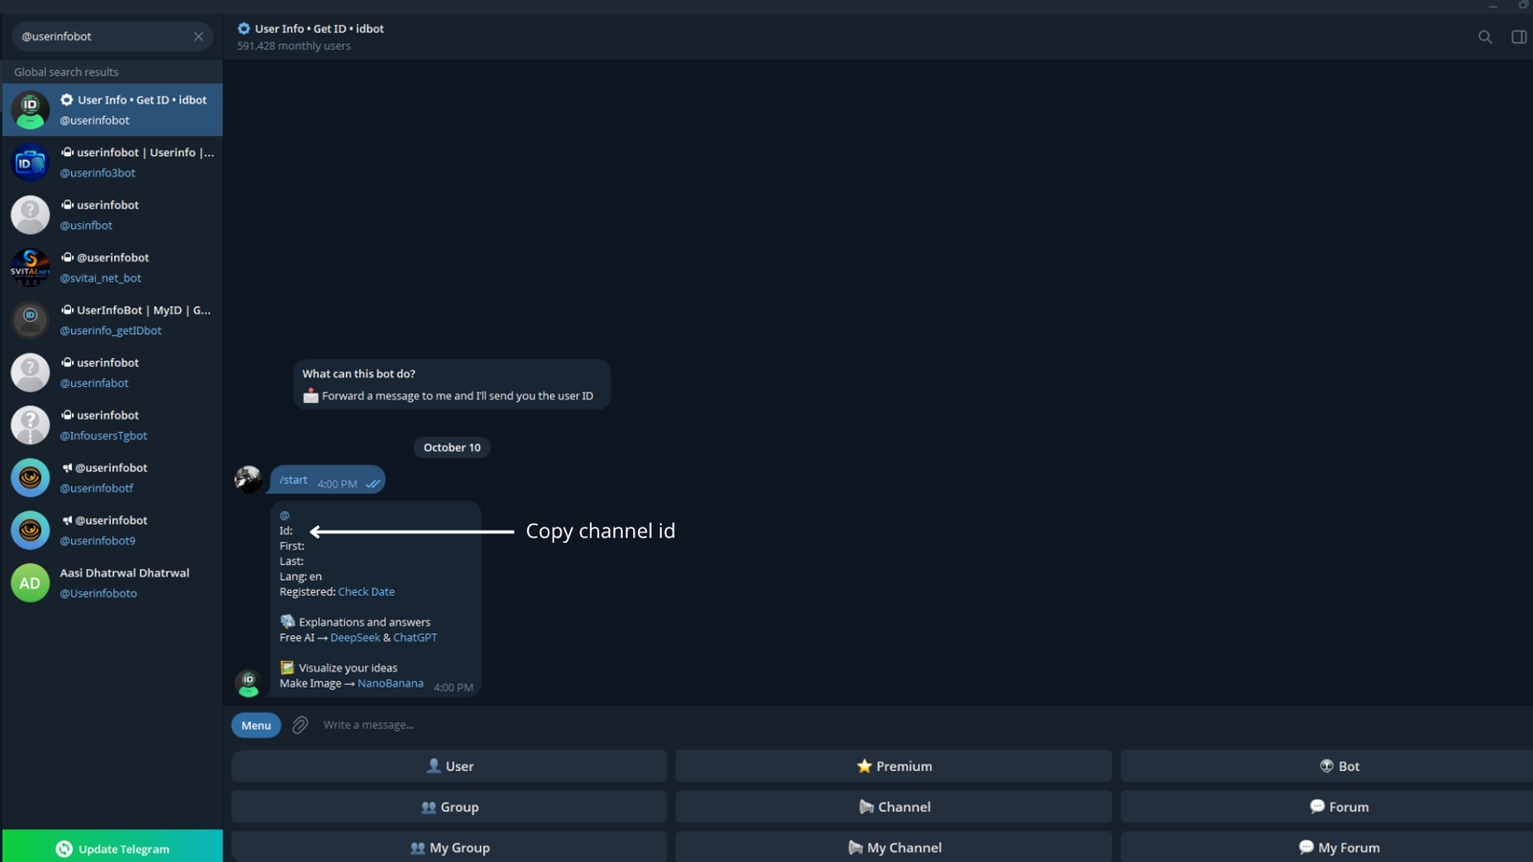Click your profile avatar beside /start message
Viewport: 1533px width, 862px height.
click(x=248, y=479)
